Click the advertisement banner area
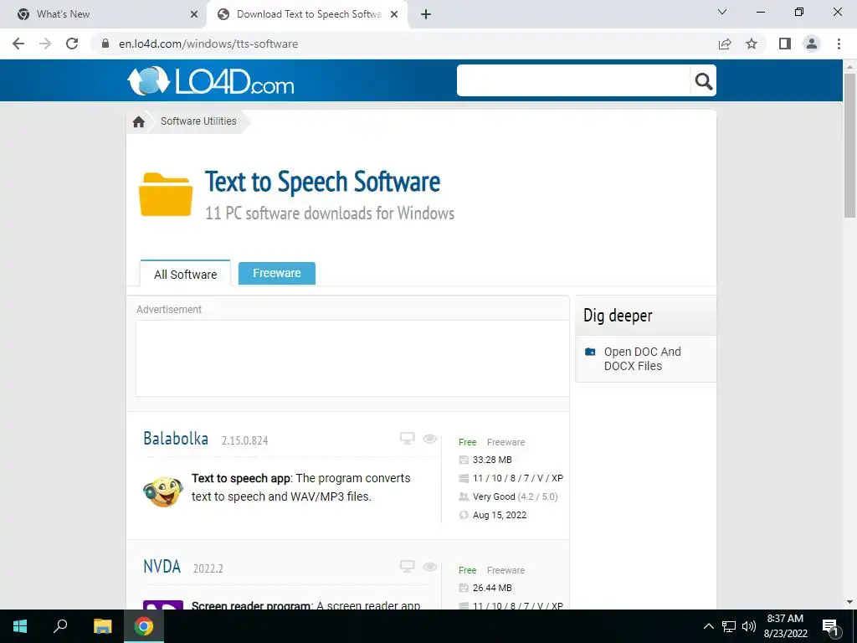 click(x=352, y=358)
